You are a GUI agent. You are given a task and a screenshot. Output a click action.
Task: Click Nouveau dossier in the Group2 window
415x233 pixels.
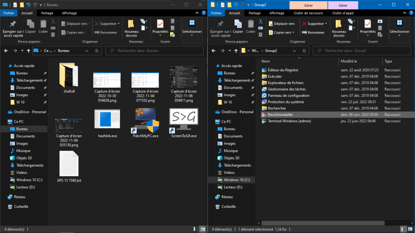(339, 28)
